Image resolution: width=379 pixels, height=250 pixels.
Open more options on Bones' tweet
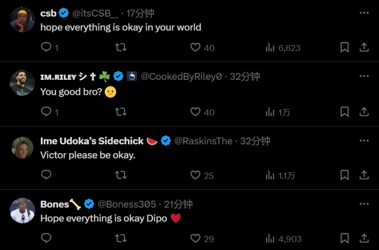pos(364,204)
